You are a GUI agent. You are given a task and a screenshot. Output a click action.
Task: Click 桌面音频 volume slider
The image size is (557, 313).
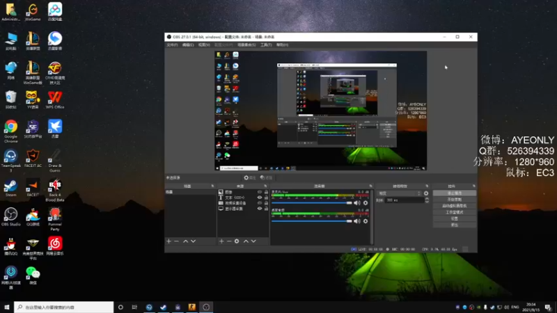[311, 221]
